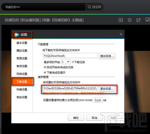Screen dimensions: 150x134
Task: Open the 热键设置 tab
Action: (22, 89)
